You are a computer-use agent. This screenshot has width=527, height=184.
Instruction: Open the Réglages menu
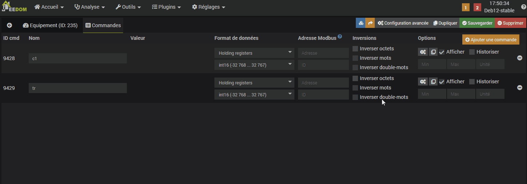208,7
